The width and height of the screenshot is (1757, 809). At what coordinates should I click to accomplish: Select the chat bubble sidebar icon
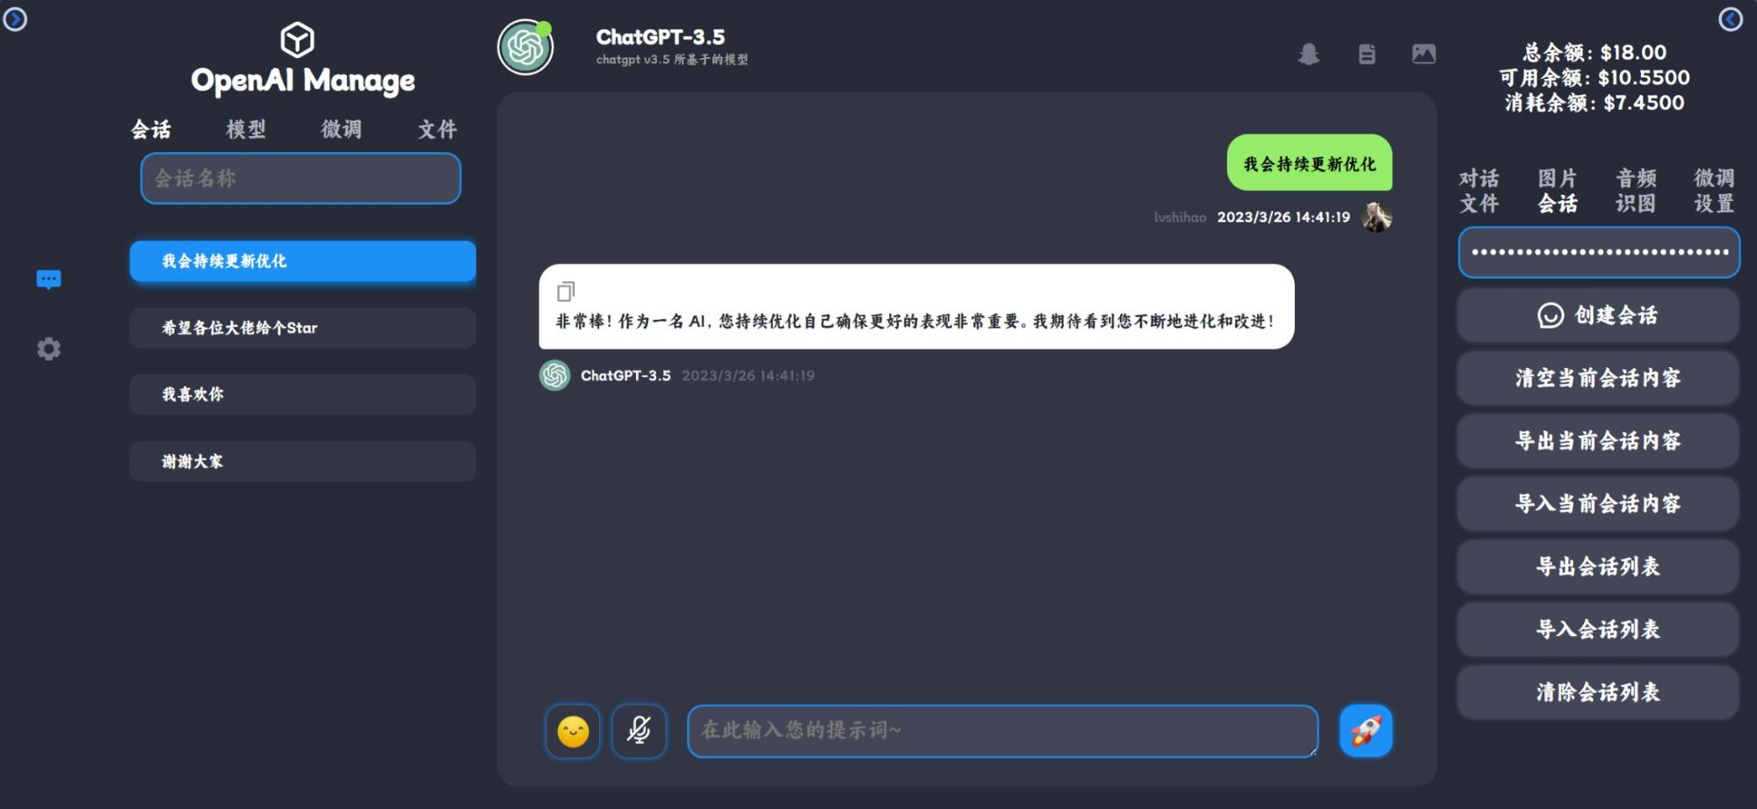coord(48,279)
